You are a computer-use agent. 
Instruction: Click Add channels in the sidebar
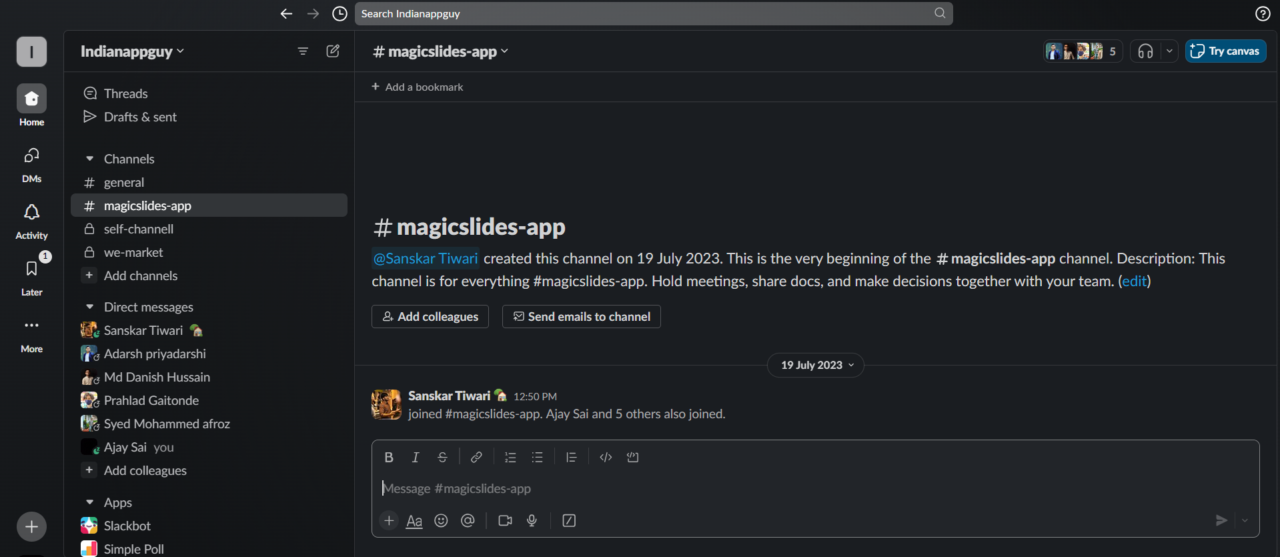[209, 275]
